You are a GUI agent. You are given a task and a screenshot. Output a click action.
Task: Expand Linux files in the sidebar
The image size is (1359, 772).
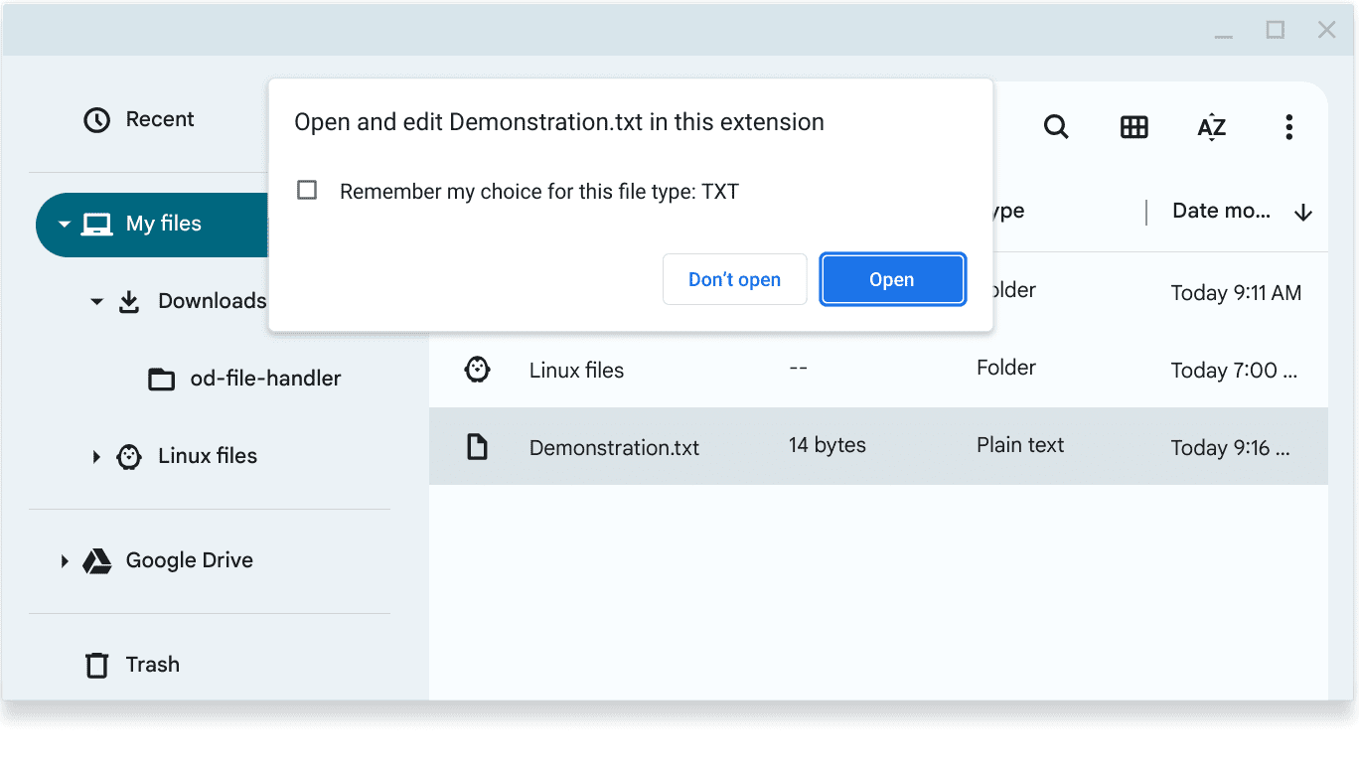pos(95,456)
